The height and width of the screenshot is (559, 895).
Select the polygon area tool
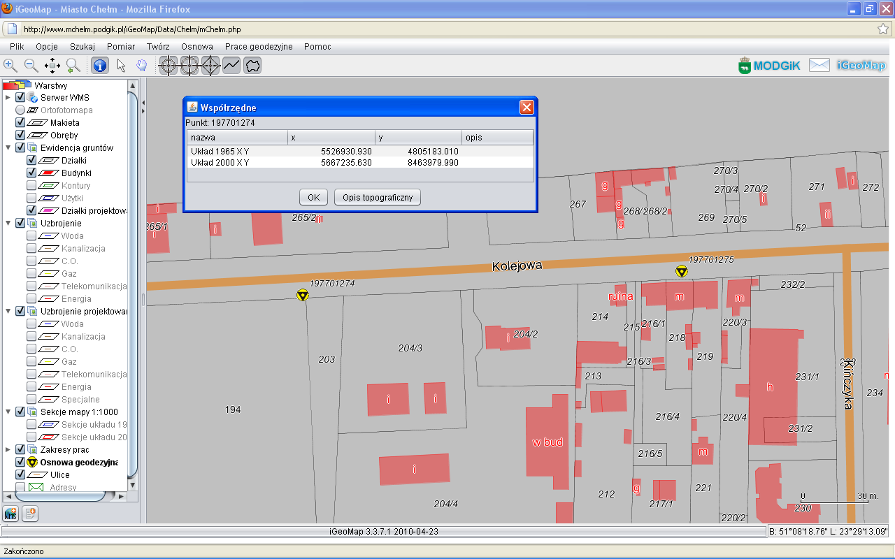coord(252,65)
